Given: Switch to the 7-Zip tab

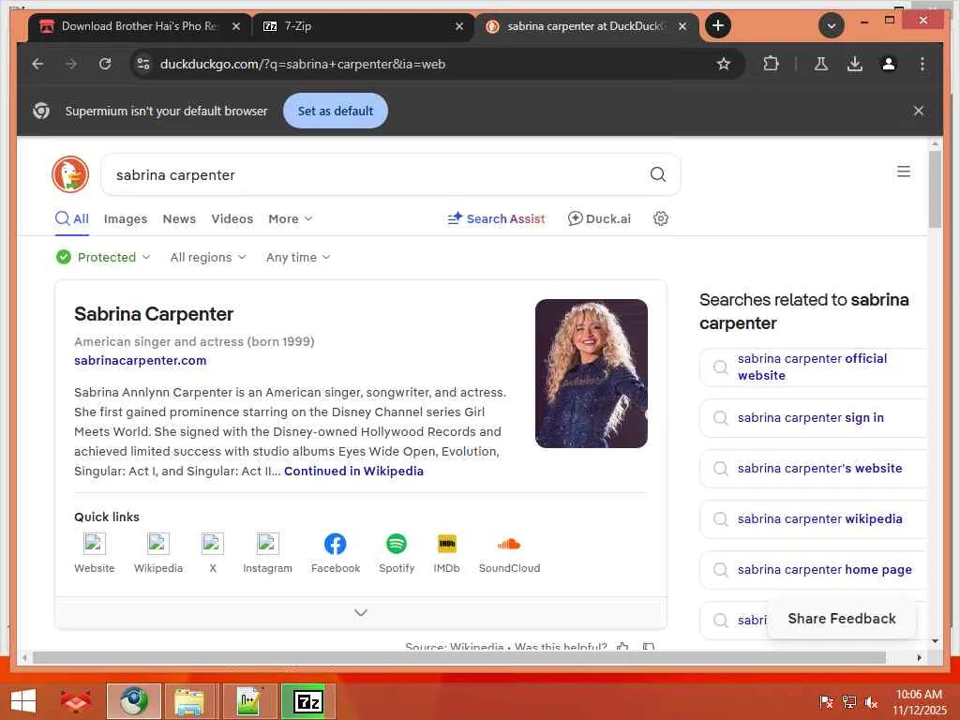Looking at the screenshot, I should pos(363,26).
